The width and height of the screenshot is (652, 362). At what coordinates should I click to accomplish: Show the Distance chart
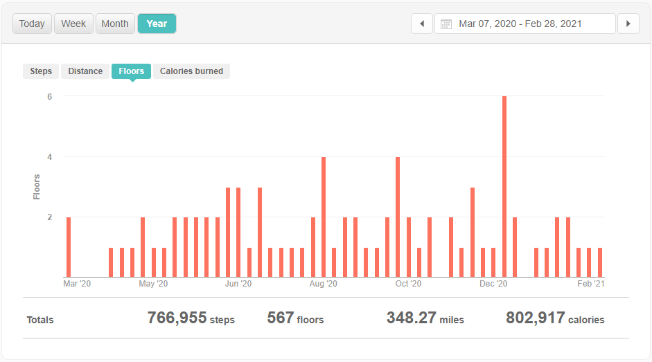(x=85, y=71)
